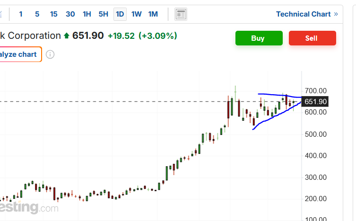Click the 651.90 current price label on axis
This screenshot has width=356, height=221.
316,102
